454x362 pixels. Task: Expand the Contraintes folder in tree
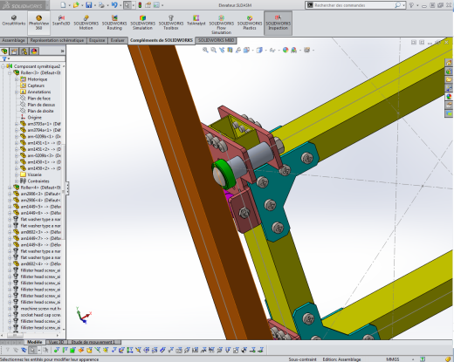(x=17, y=181)
